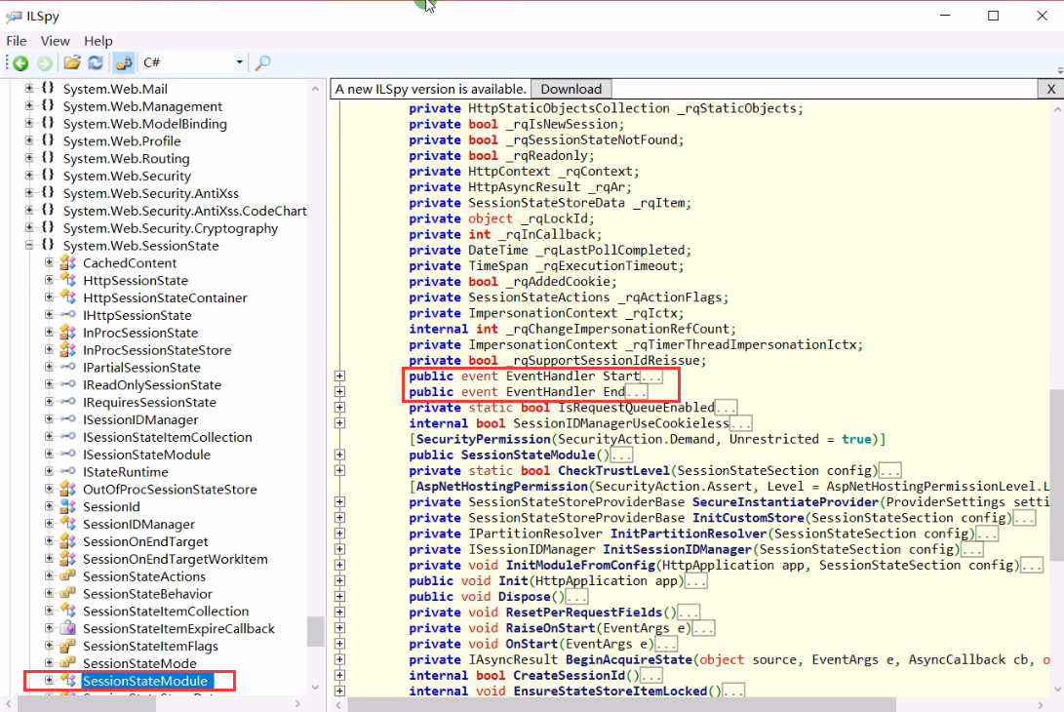This screenshot has width=1064, height=712.
Task: Collapse the System.Web.SessionState namespace node
Action: 29,245
